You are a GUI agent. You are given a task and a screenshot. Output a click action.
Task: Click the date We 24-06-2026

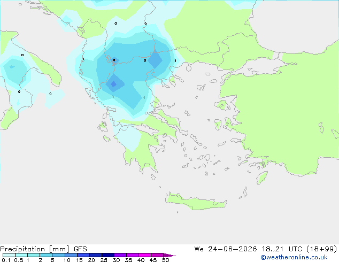pos(226,249)
